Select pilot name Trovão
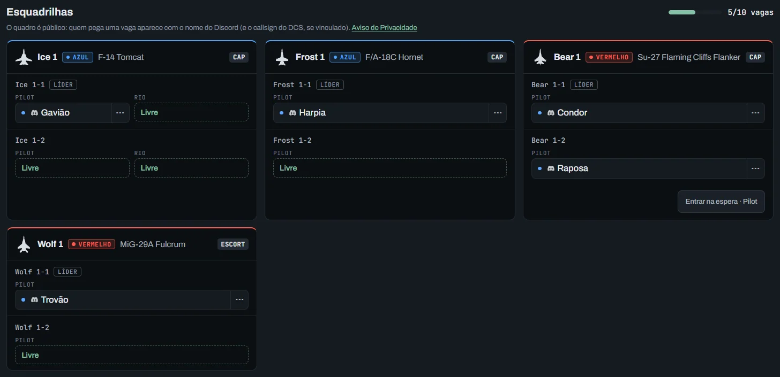This screenshot has width=780, height=377. click(55, 300)
